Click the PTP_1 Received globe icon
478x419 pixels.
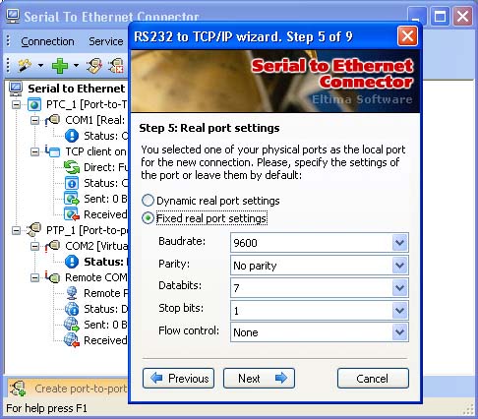(72, 340)
